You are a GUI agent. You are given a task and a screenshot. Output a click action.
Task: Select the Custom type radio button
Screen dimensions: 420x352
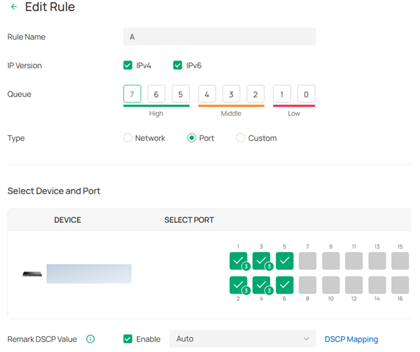240,138
